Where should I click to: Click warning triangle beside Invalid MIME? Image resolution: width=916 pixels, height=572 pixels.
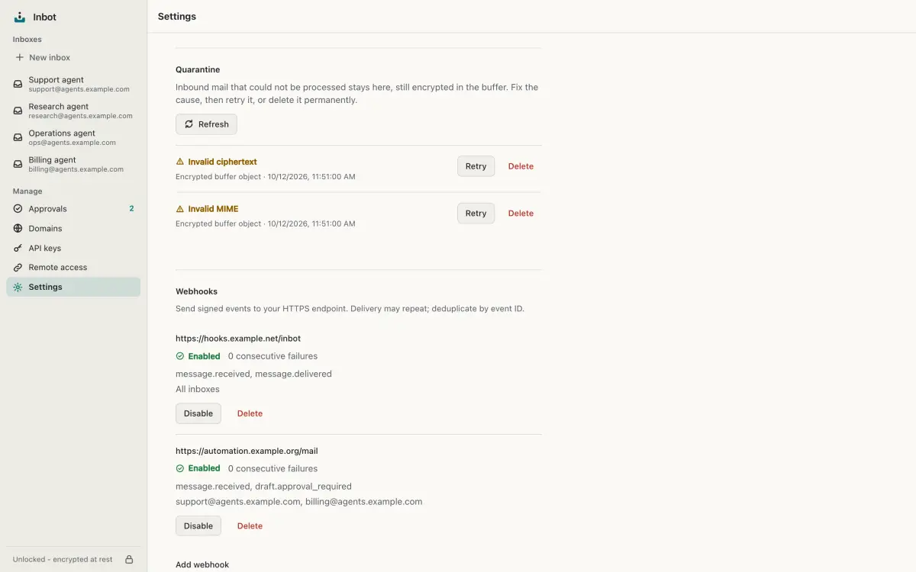[x=180, y=209]
